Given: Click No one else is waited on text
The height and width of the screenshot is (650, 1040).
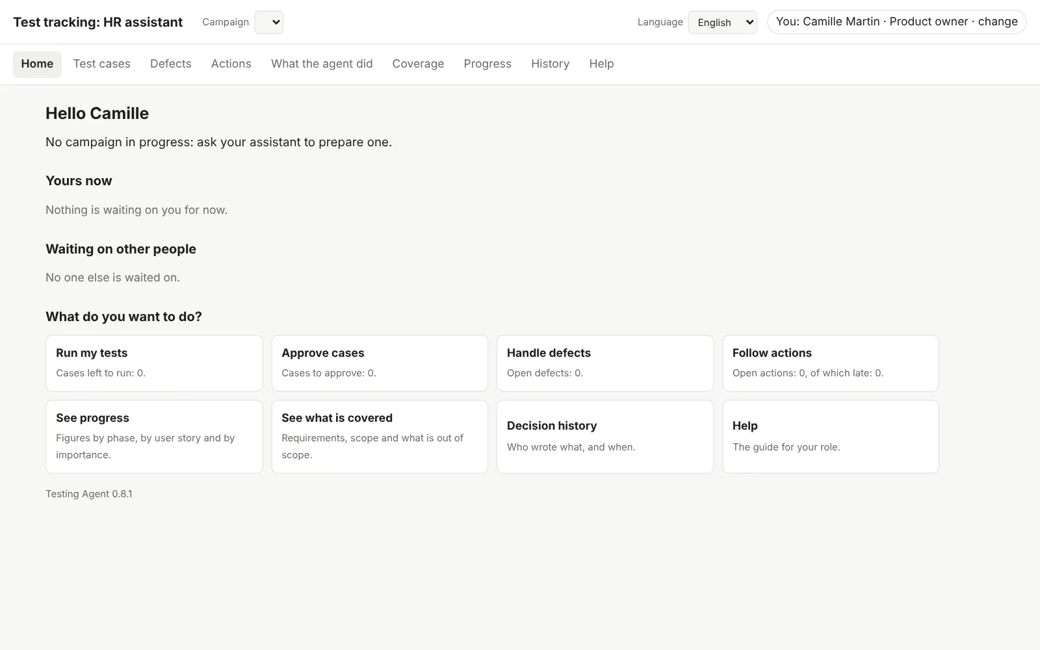Looking at the screenshot, I should 112,278.
